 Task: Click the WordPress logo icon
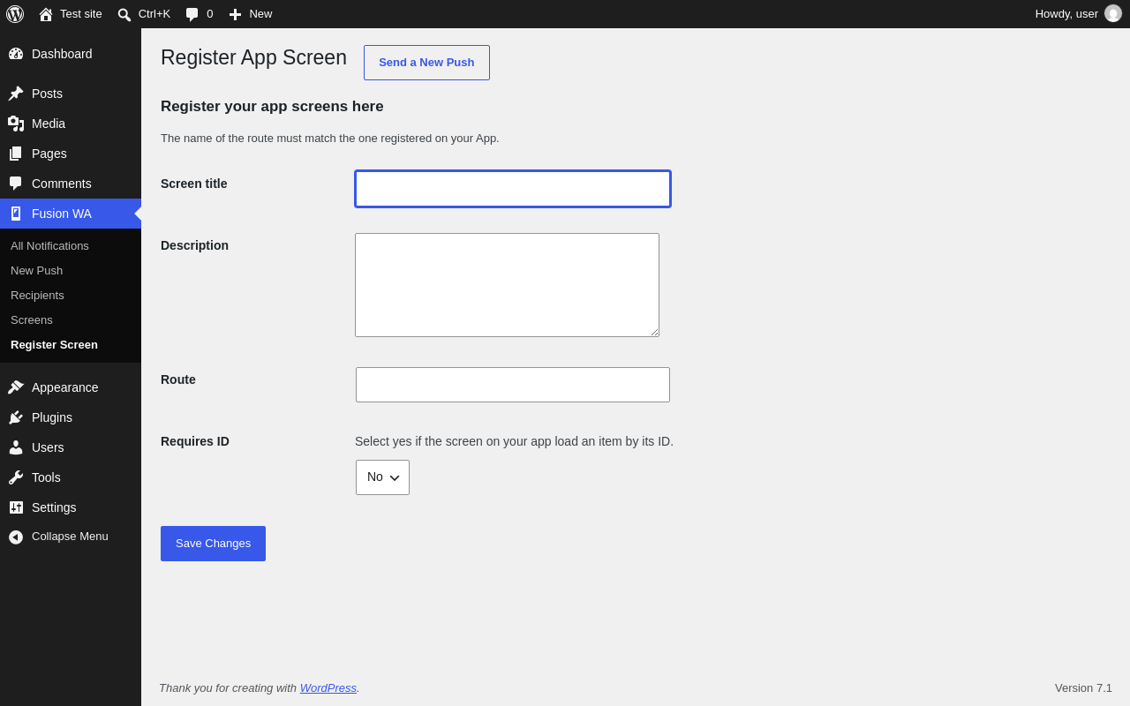(x=15, y=14)
